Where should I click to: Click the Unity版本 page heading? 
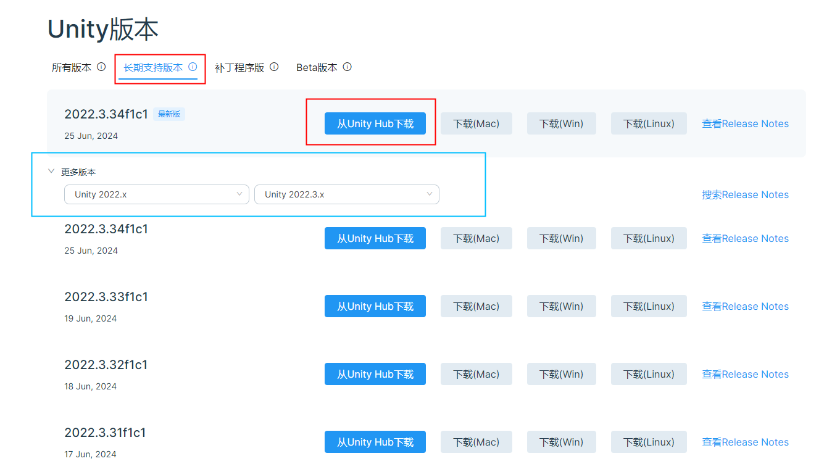(103, 29)
